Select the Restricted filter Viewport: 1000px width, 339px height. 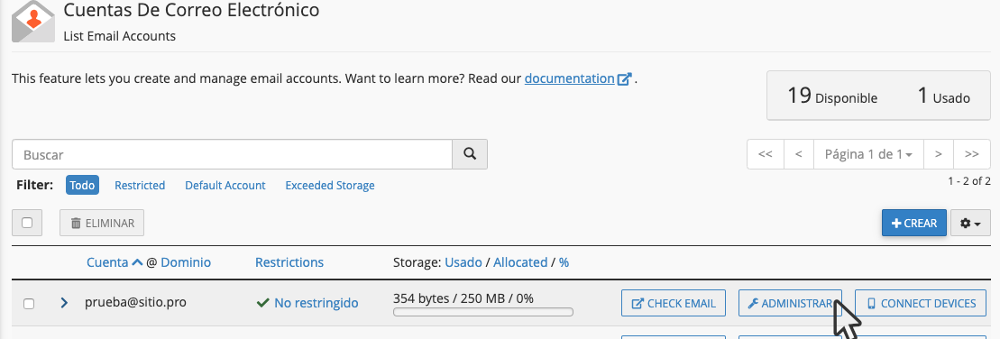[140, 186]
